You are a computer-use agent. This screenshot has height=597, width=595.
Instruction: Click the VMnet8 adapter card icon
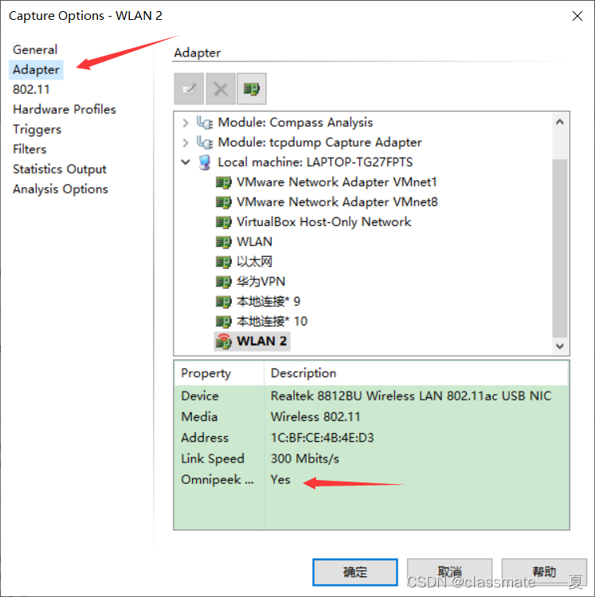tap(224, 202)
